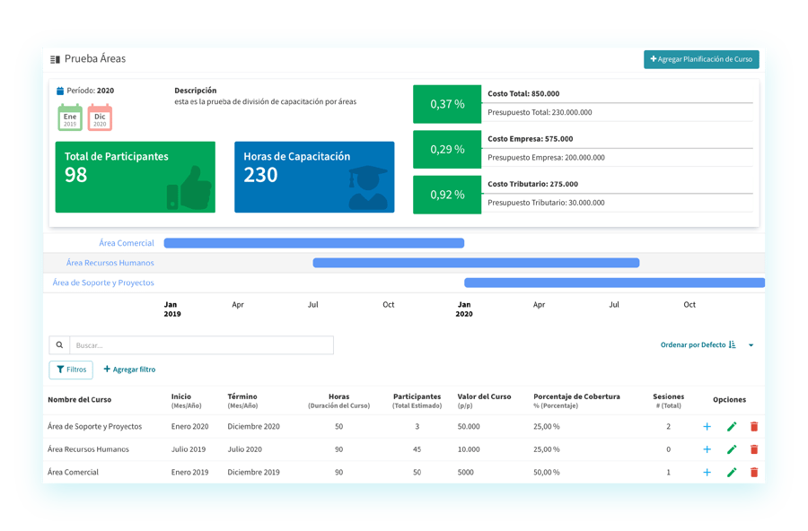Edit the Área Recursos Humanos course with pencil icon
808x531 pixels.
731,449
